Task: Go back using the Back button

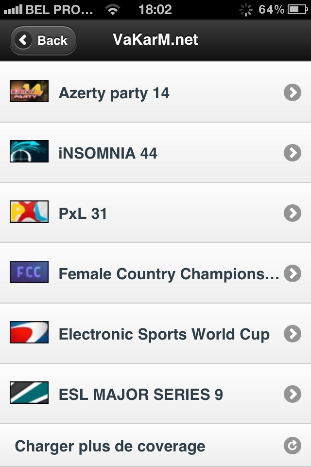Action: (x=43, y=40)
